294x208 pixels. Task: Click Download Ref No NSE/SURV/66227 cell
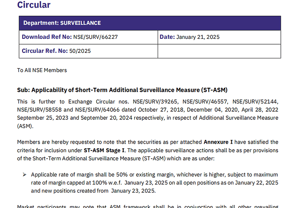(x=88, y=37)
